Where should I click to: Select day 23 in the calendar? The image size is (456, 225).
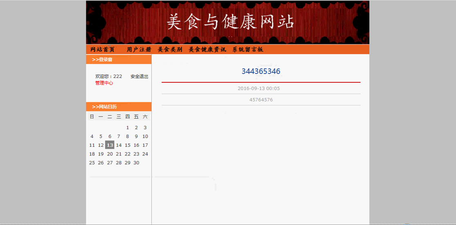pos(136,154)
